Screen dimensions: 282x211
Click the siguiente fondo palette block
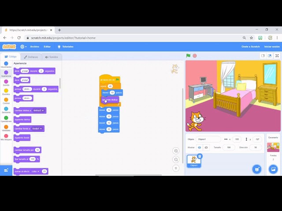[x=22, y=138]
